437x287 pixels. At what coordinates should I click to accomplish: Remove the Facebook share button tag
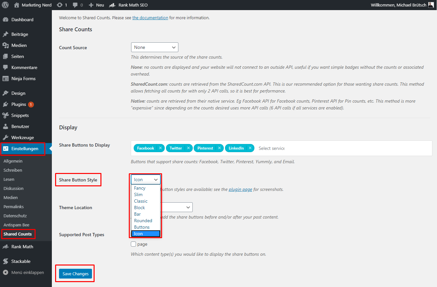tap(160, 148)
